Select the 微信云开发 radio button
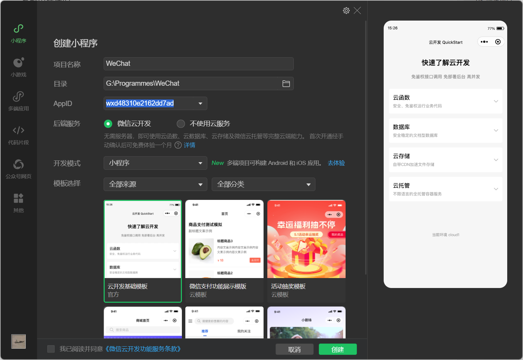This screenshot has width=523, height=360. [108, 123]
